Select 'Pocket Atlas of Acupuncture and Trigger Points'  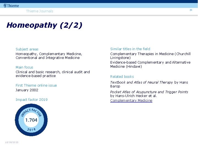pyautogui.click(x=149, y=92)
